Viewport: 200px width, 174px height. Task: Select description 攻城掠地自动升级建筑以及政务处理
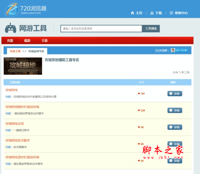[x=35, y=97]
